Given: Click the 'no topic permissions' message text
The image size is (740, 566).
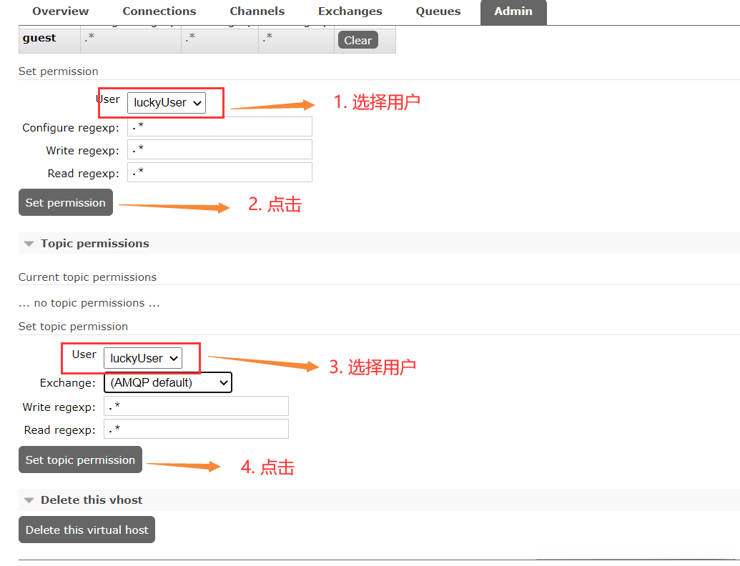Looking at the screenshot, I should coord(89,303).
